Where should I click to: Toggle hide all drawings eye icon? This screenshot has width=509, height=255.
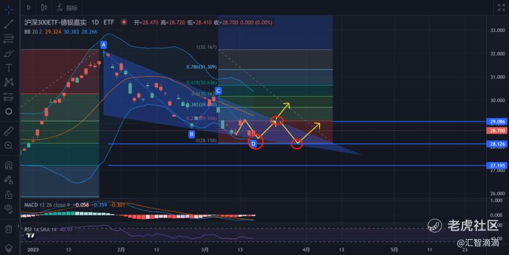click(9, 208)
